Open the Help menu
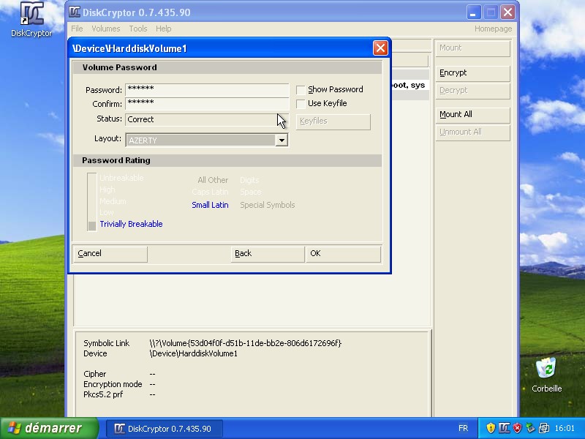Image resolution: width=585 pixels, height=439 pixels. 163,29
